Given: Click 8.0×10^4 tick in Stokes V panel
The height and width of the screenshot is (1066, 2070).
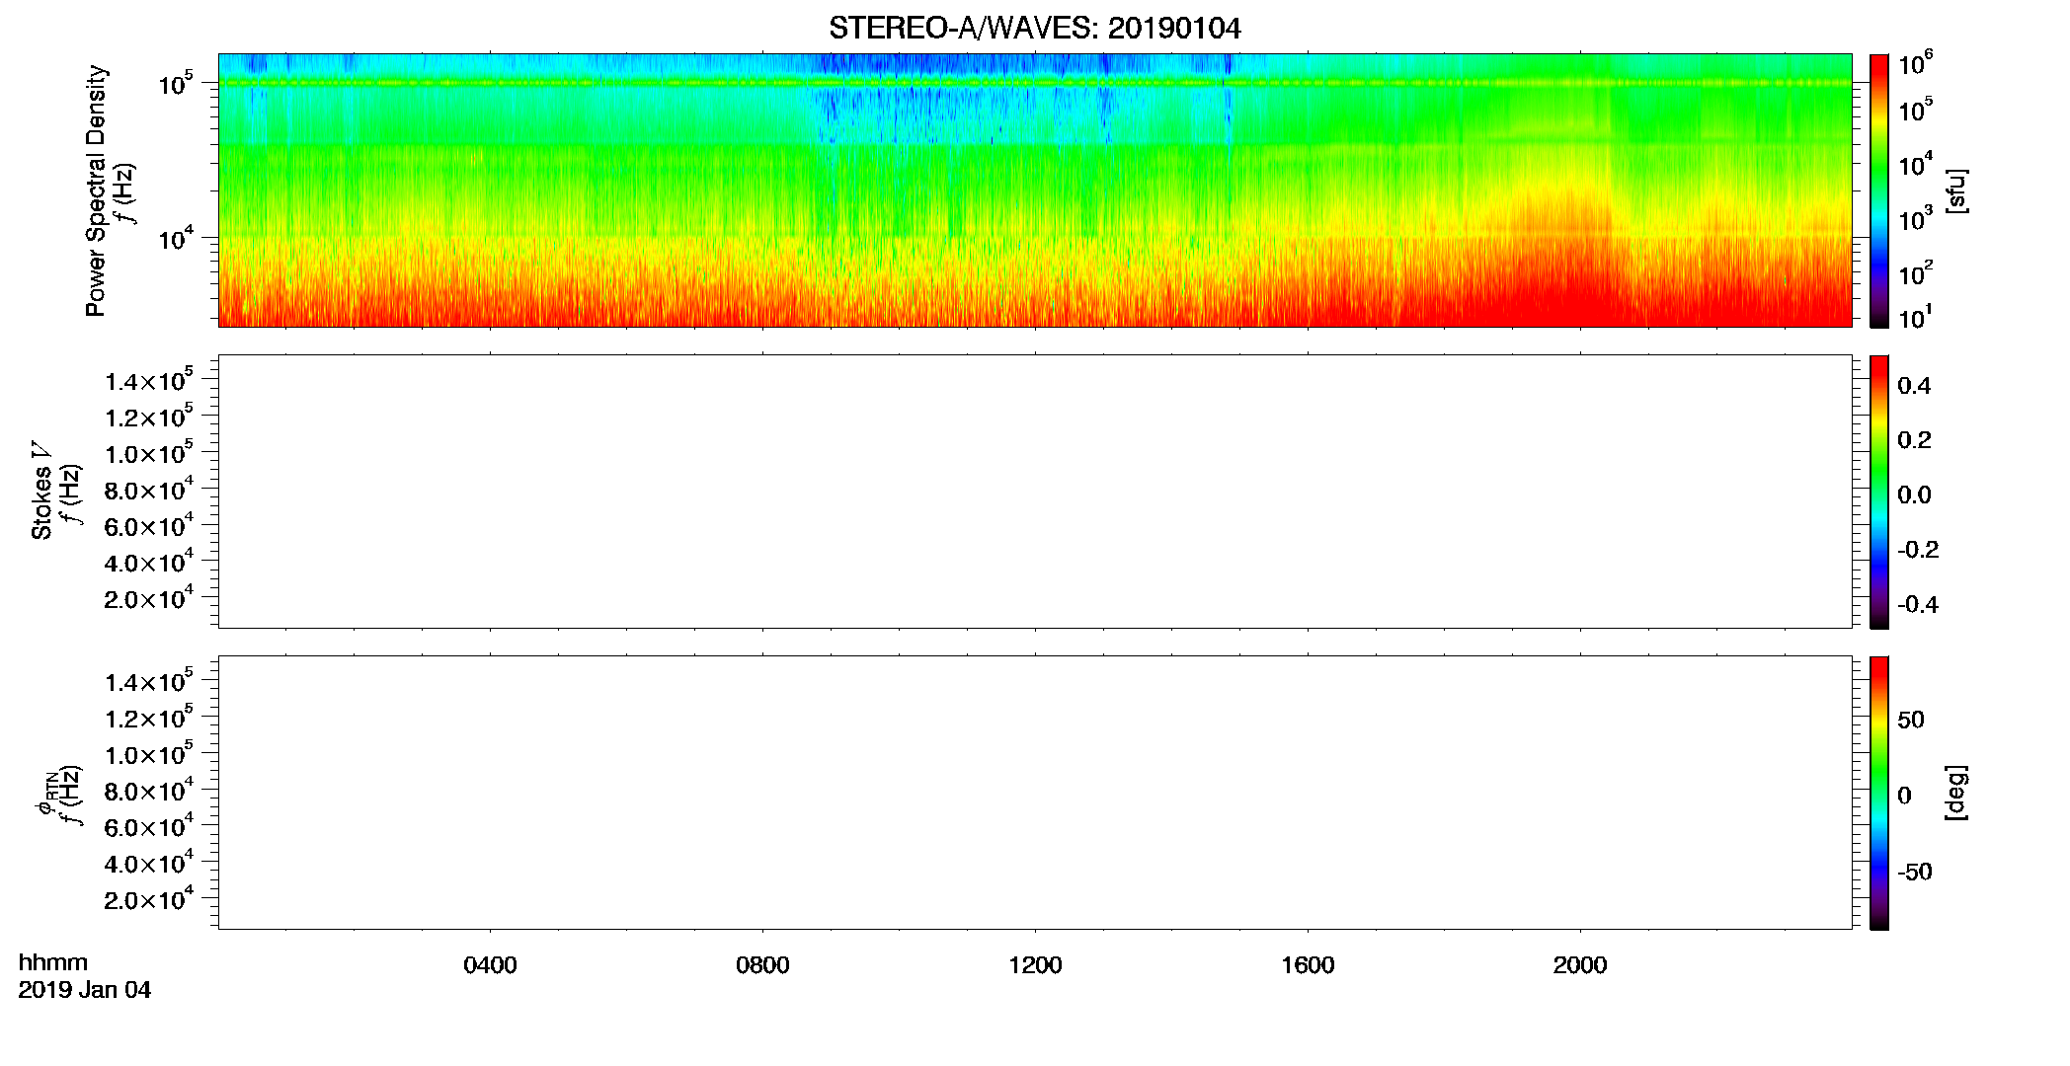Looking at the screenshot, I should point(149,489).
